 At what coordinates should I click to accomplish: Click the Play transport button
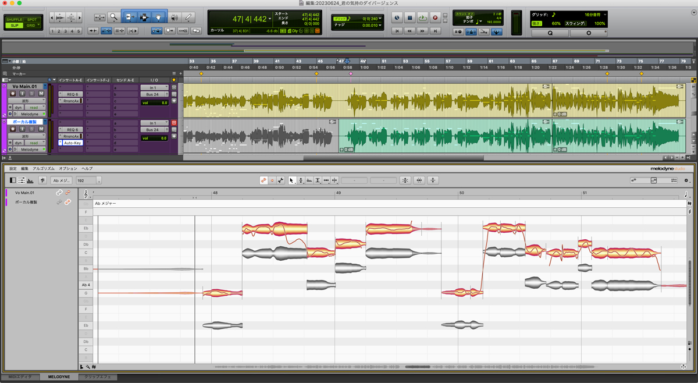point(422,18)
